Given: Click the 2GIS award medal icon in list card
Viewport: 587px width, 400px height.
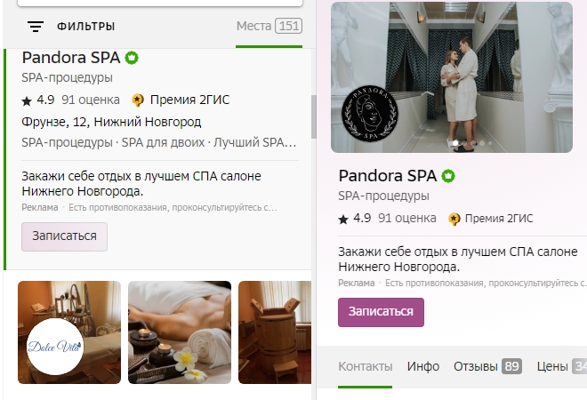Looking at the screenshot, I should pos(138,100).
